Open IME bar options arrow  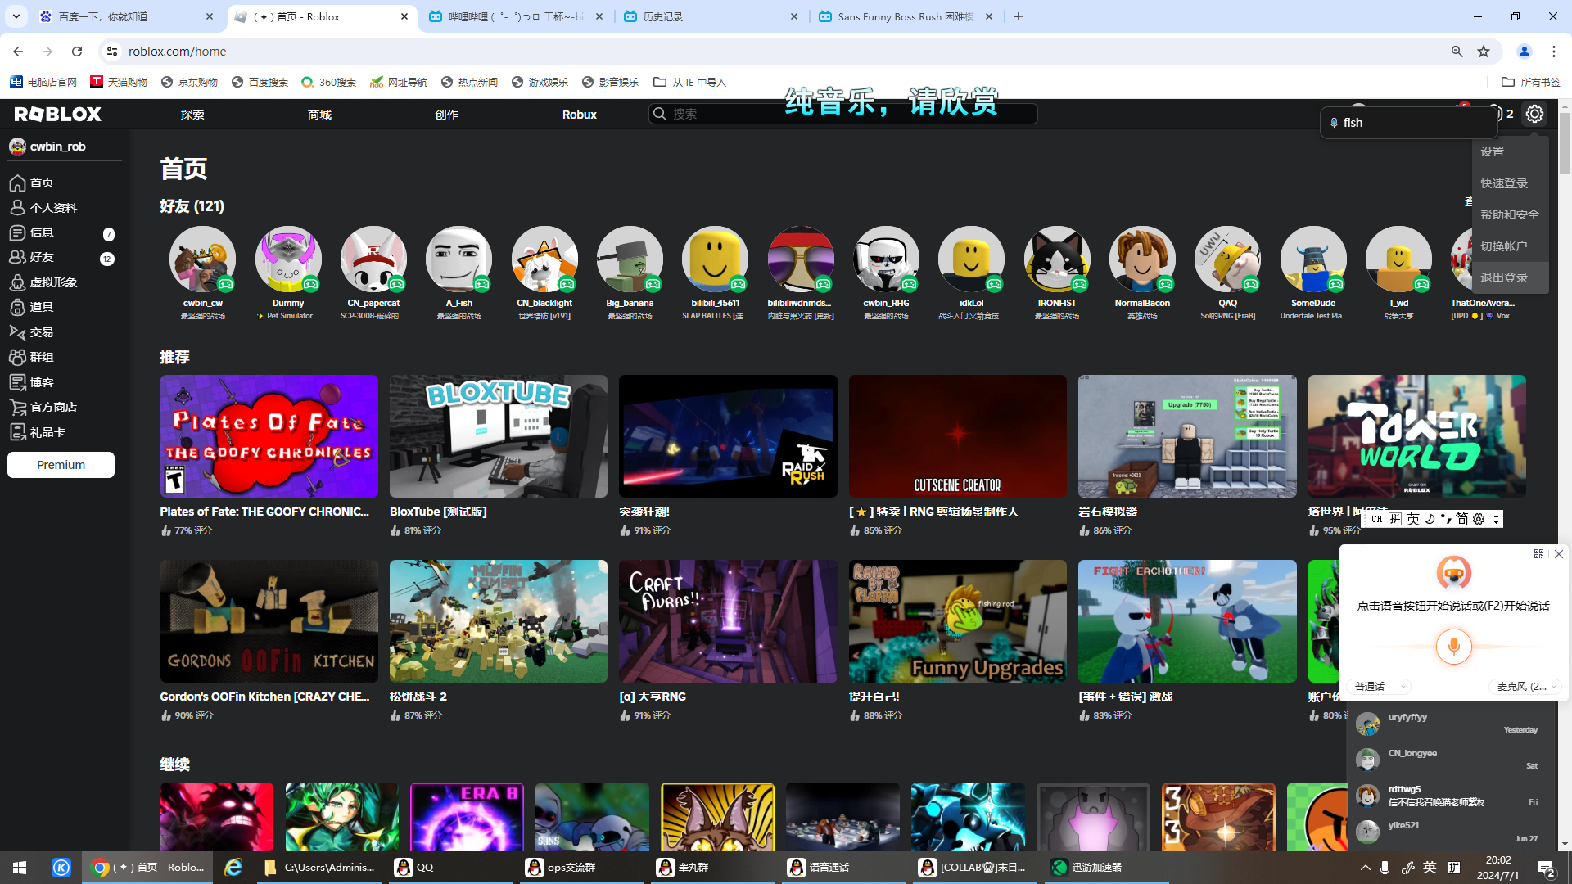[1496, 519]
